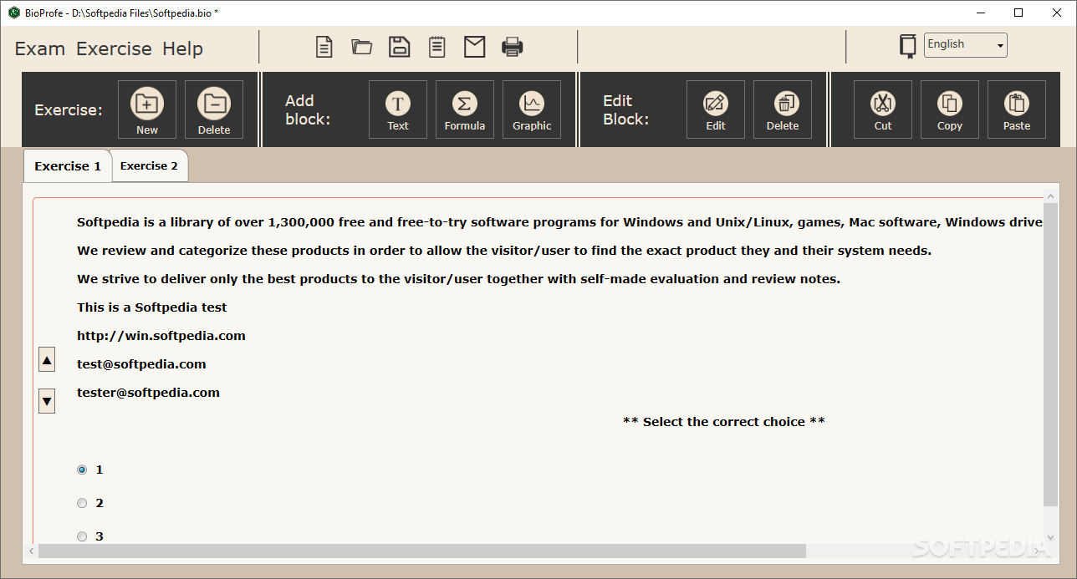The image size is (1077, 579).
Task: Click the text 'test@softpedia.com'
Action: pos(141,364)
